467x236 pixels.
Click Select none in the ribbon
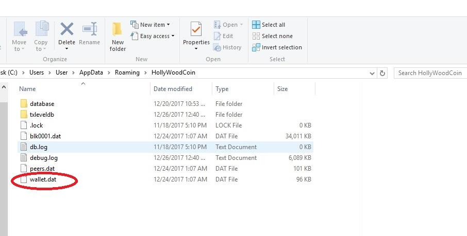tap(273, 36)
